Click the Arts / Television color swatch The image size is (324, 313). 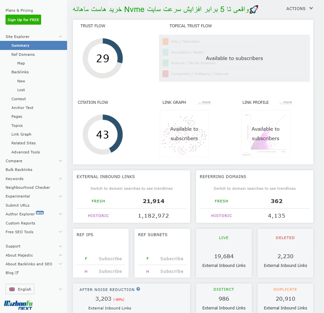166,42
